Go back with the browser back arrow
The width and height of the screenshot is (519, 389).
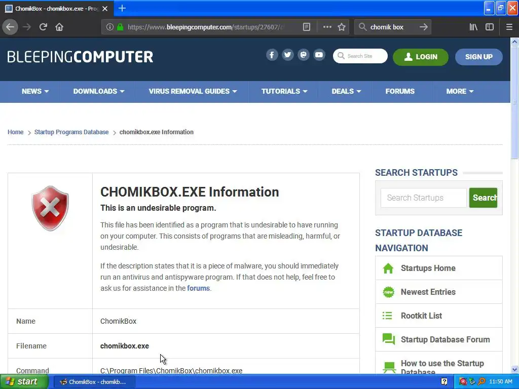point(10,27)
